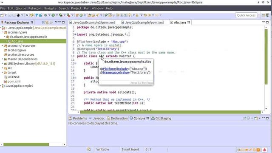This screenshot has width=272, height=153.
Task: Open the Refactor menu
Action: [35, 8]
